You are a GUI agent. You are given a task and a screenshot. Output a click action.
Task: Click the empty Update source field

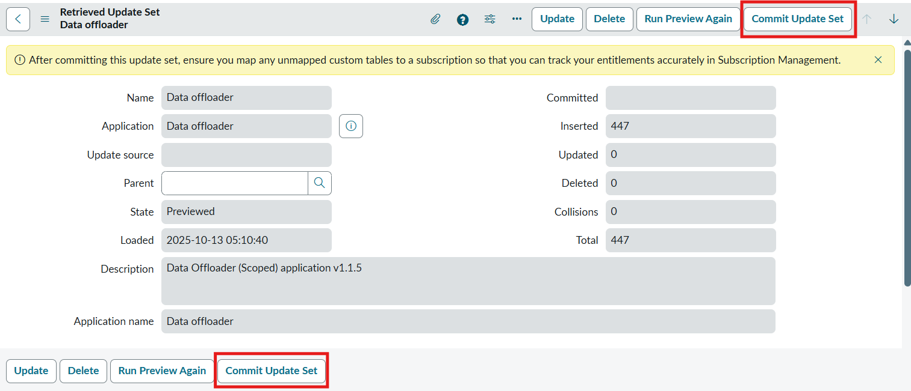(246, 155)
